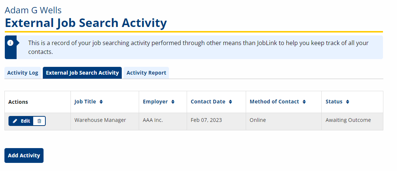Sort by Job Title arrows icon

click(x=101, y=102)
